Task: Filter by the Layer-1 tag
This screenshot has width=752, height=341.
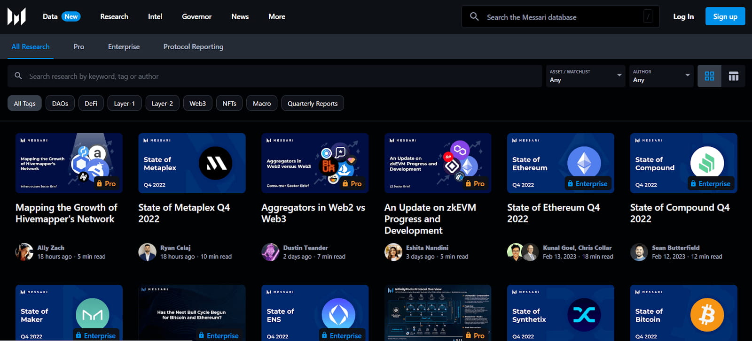Action: tap(125, 103)
